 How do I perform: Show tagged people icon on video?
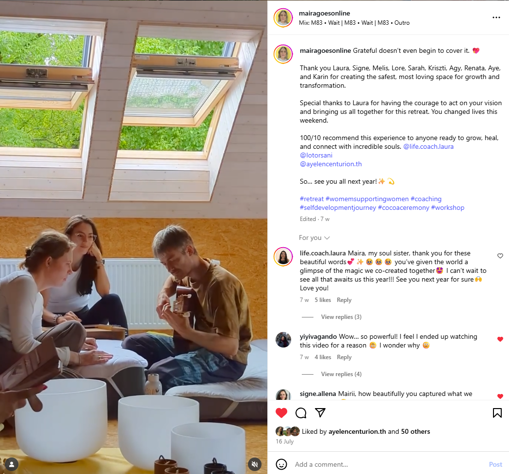tap(12, 464)
